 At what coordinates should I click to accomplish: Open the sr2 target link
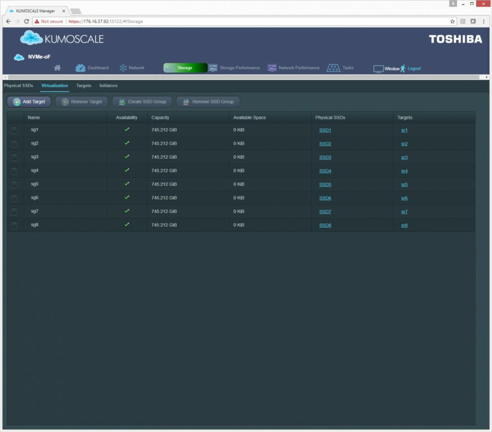click(x=404, y=144)
